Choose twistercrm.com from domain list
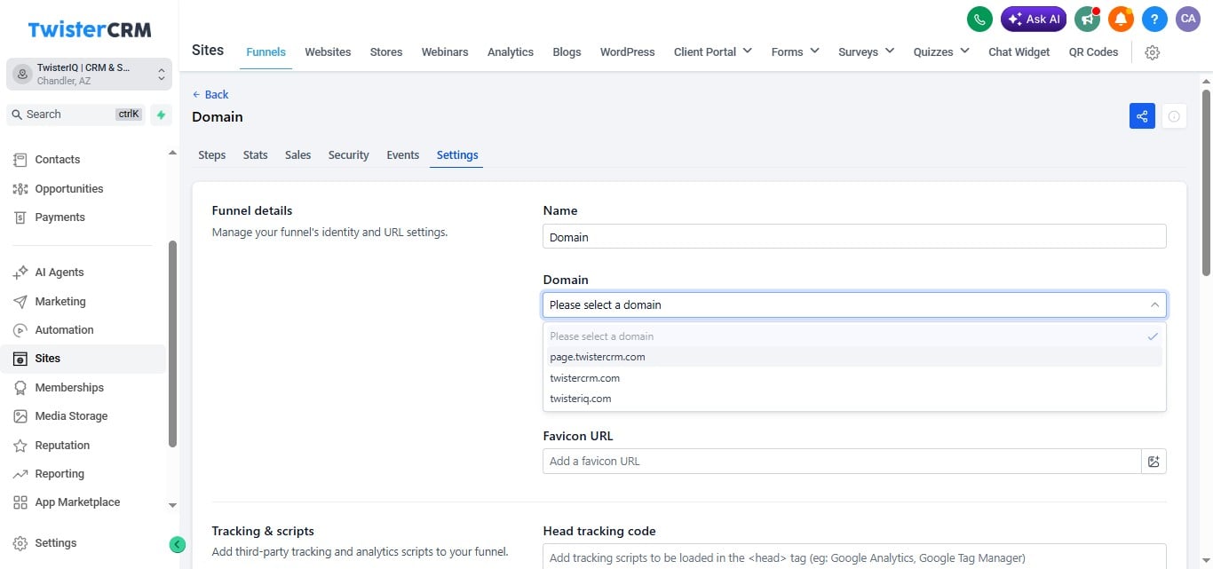1213x569 pixels. tap(854, 378)
